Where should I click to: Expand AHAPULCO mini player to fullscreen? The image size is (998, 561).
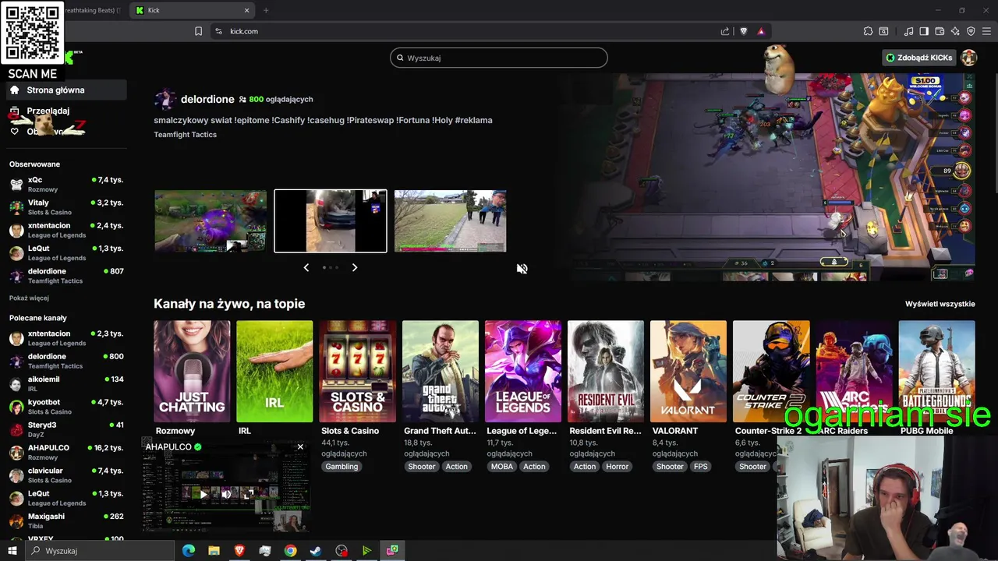pyautogui.click(x=249, y=494)
